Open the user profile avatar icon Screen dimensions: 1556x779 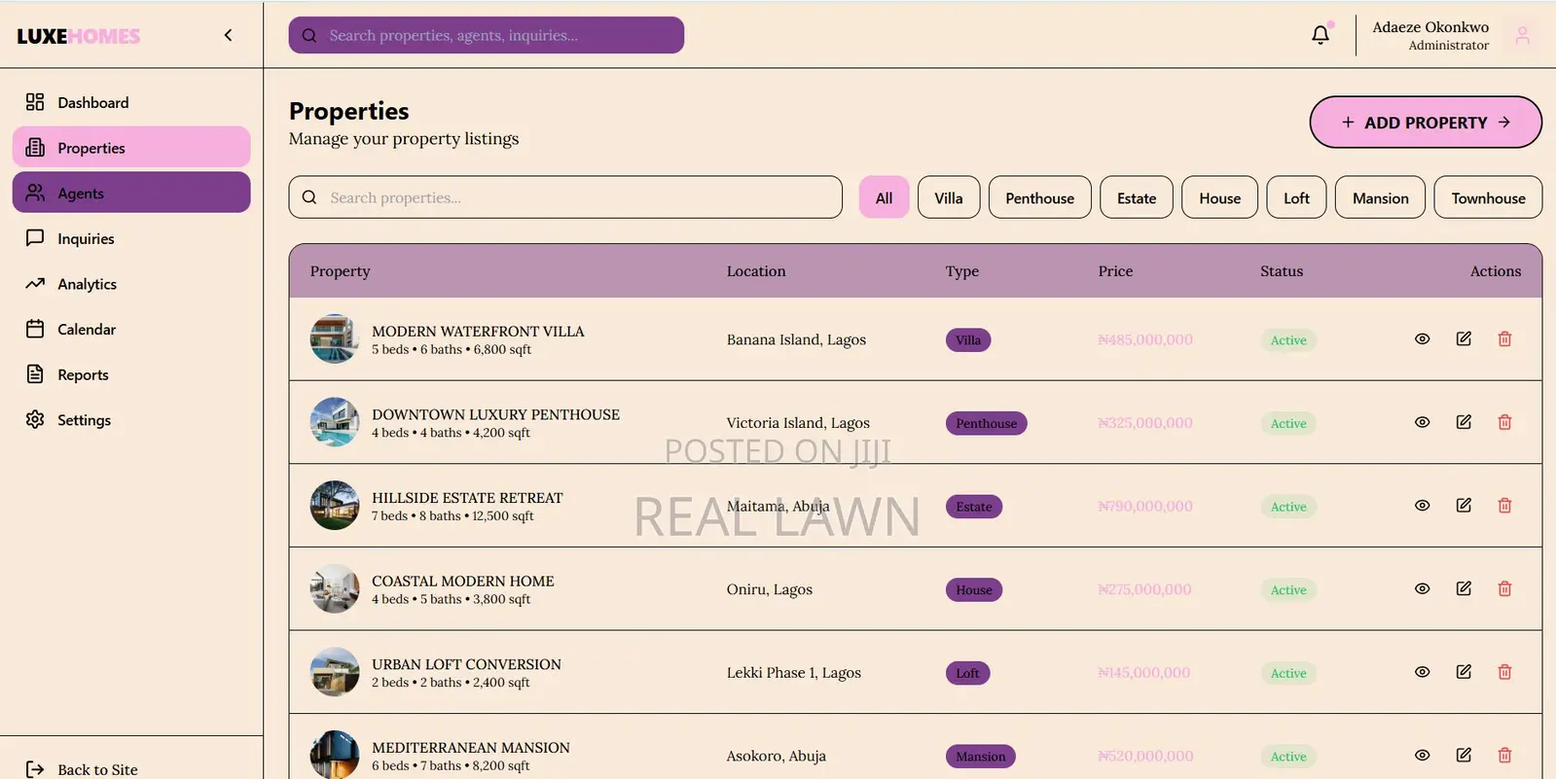coord(1522,35)
